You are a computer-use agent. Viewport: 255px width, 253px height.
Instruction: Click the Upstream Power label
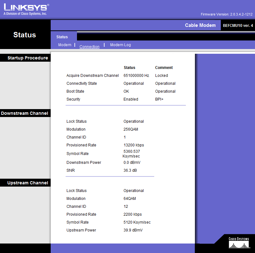point(81,230)
